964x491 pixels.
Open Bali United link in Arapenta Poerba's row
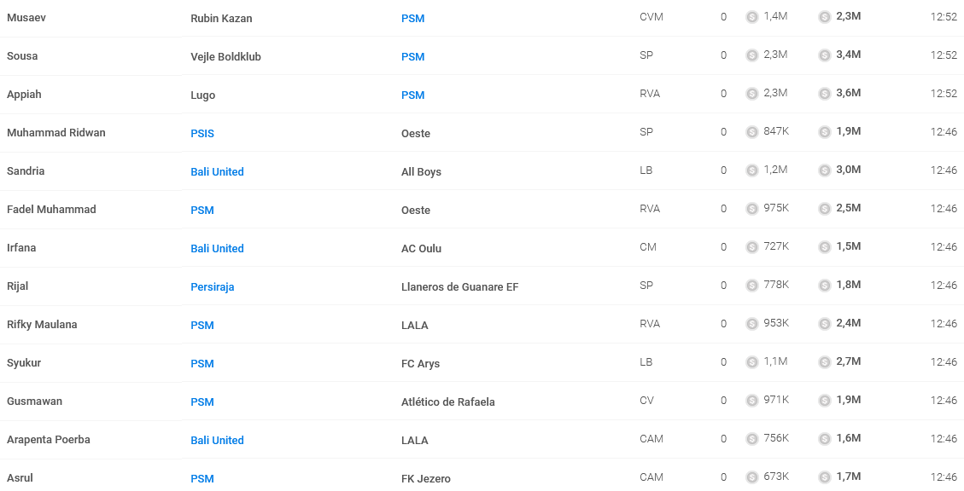pos(217,440)
